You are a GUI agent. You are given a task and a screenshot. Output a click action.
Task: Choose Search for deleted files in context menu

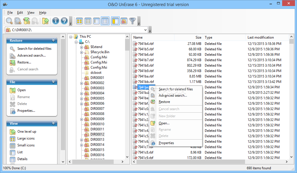pos(176,89)
